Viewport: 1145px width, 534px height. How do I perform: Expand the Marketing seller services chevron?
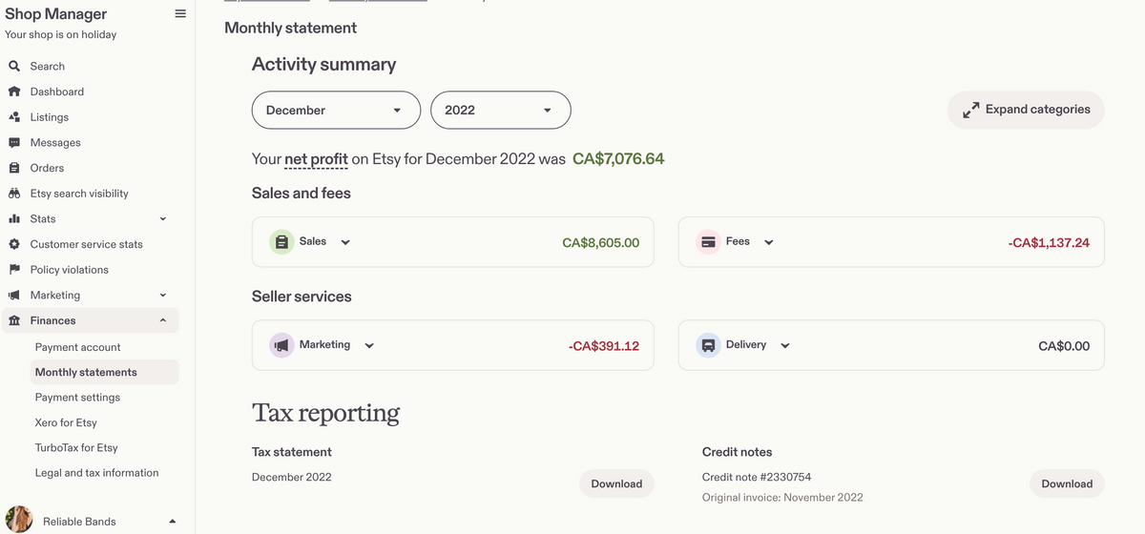369,345
